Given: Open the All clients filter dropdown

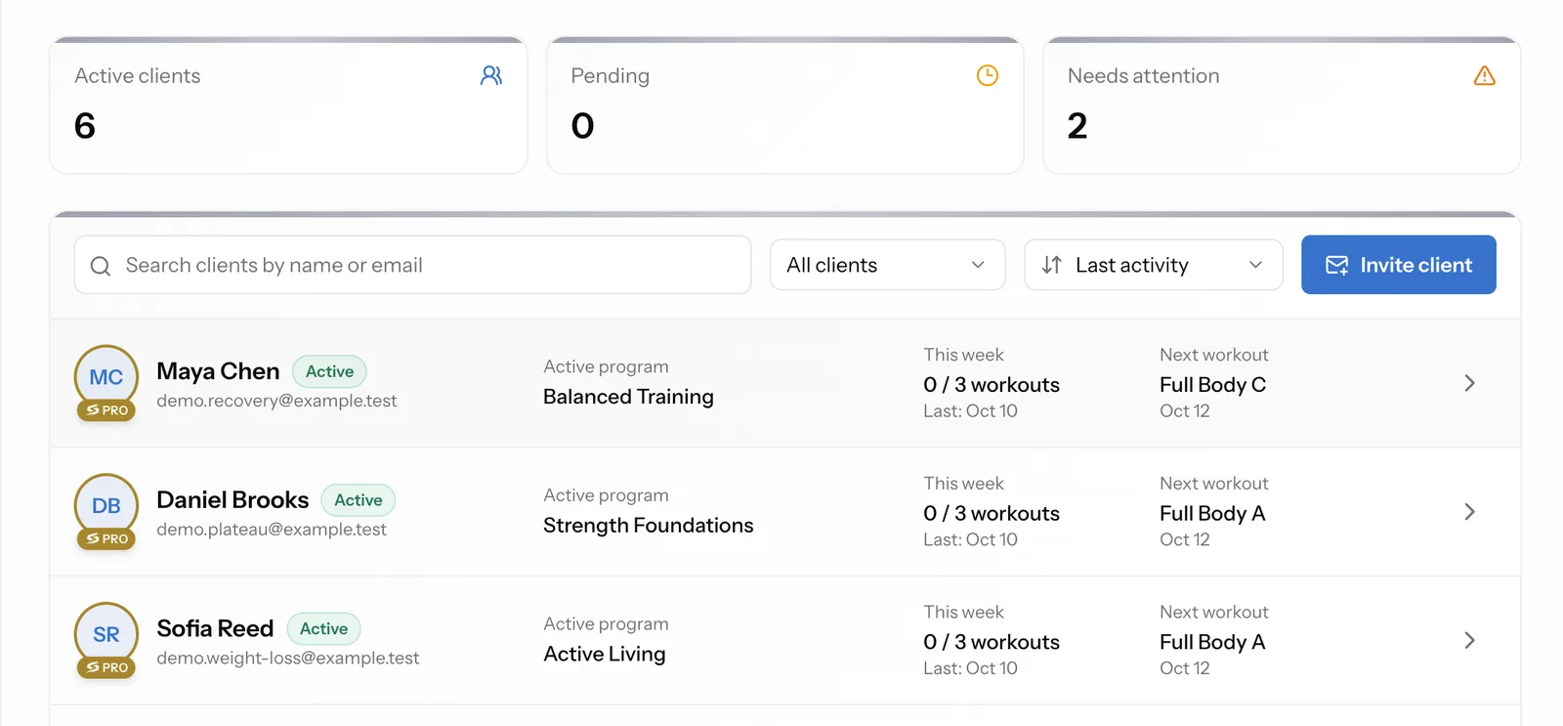Looking at the screenshot, I should click(887, 265).
